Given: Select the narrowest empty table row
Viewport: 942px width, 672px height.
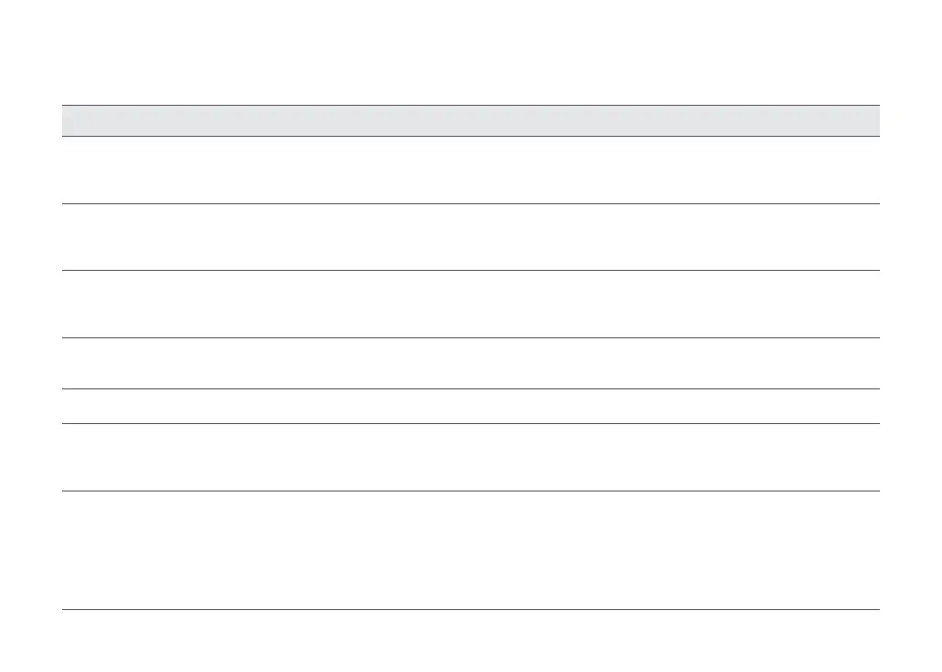Looking at the screenshot, I should point(471,406).
